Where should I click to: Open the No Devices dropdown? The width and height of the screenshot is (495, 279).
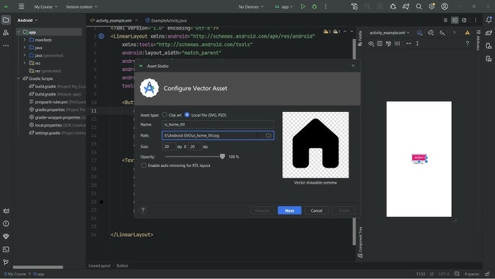click(251, 7)
